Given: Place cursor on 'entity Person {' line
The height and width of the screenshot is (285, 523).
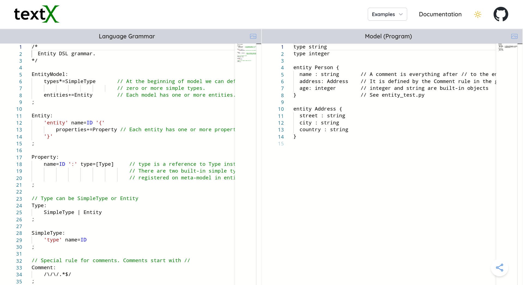Looking at the screenshot, I should point(316,68).
